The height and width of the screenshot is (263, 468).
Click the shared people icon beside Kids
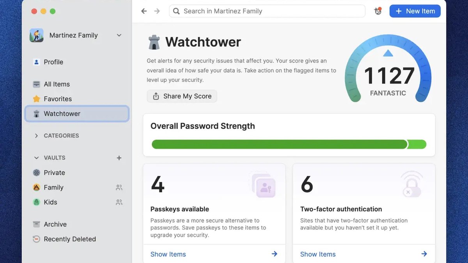pos(119,202)
